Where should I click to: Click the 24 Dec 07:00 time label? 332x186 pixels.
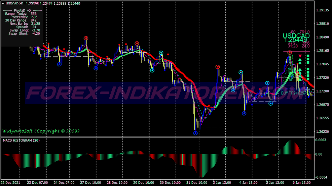(64, 183)
